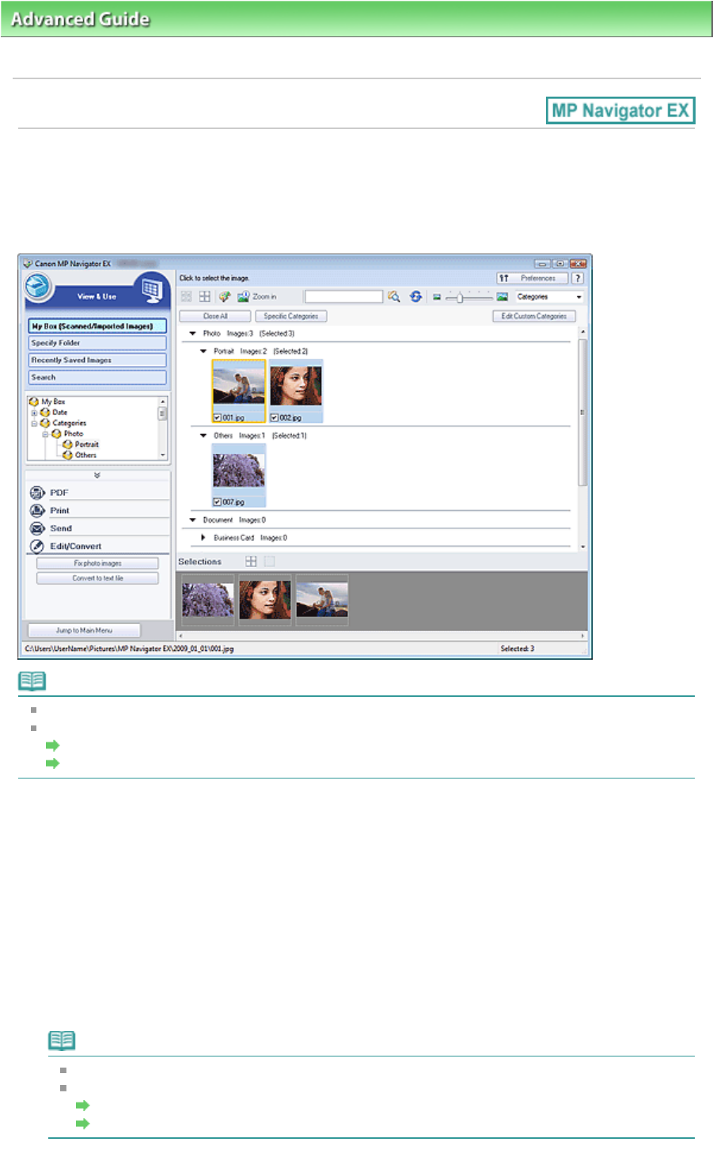Collapse the Photo node in the folder tree
713x1165 pixels.
45,434
